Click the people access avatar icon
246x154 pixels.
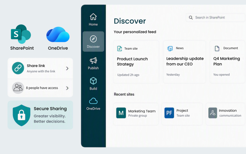click(18, 88)
